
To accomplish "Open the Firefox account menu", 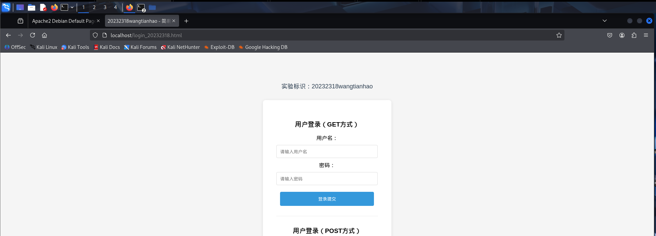I will tap(622, 35).
